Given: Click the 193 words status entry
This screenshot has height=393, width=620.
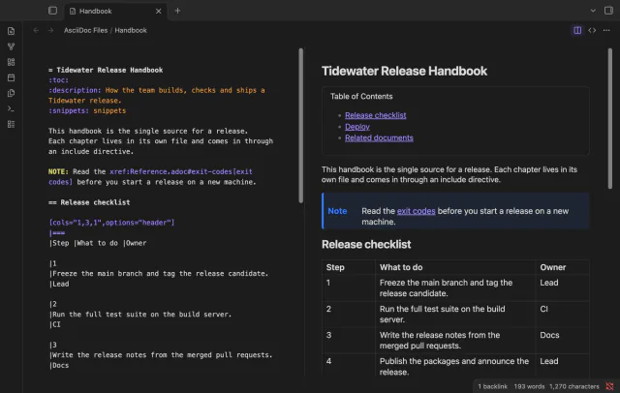Looking at the screenshot, I should click(x=529, y=386).
